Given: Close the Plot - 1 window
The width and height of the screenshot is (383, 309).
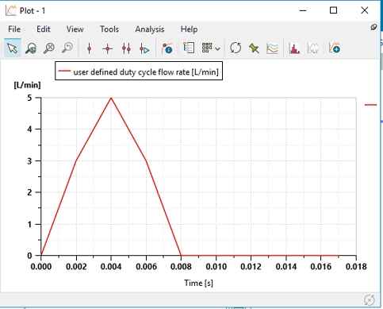Looking at the screenshot, I should (x=365, y=10).
